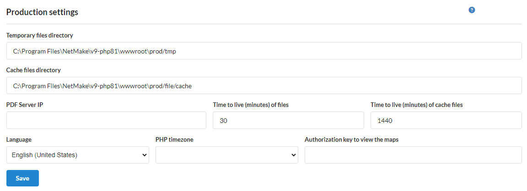Expand the PHP timezone dropdown
The image size is (527, 191).
point(226,155)
